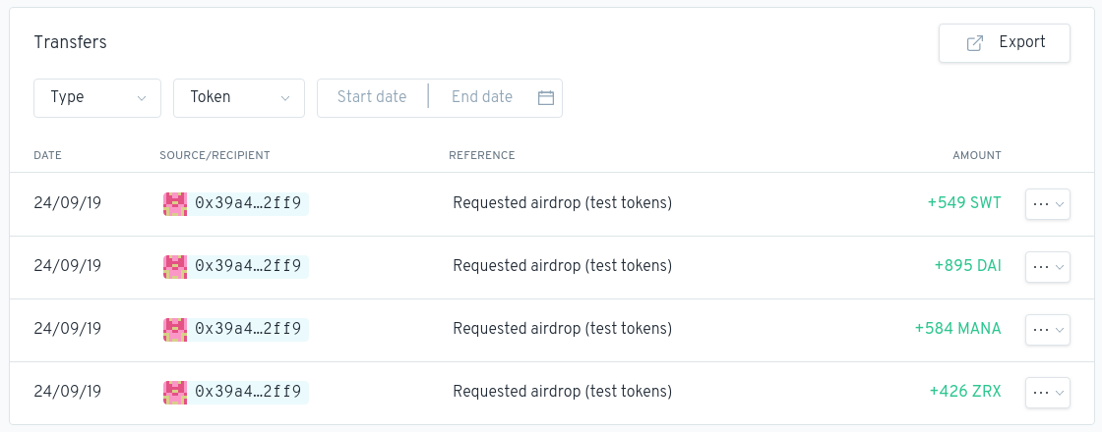Click the End date field
Screen dimensions: 1102x432
pos(482,97)
